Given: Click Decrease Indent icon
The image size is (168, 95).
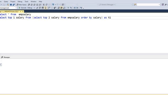Looking at the screenshot, I should 75,8.
